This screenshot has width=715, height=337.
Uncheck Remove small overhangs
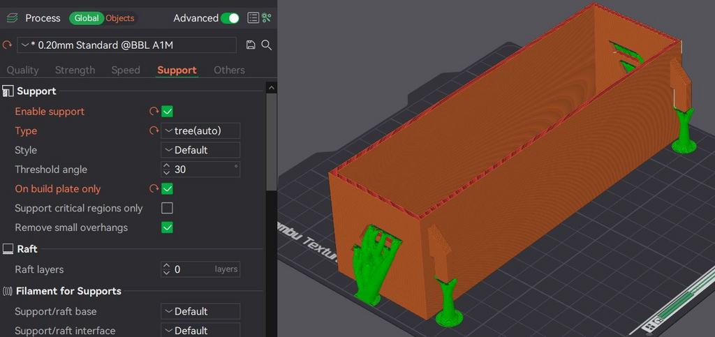(168, 227)
